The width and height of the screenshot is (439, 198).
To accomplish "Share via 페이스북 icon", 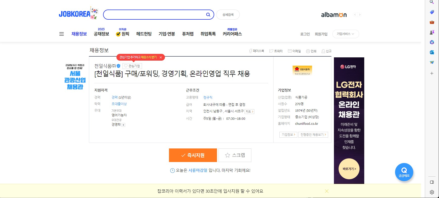I will (x=257, y=51).
